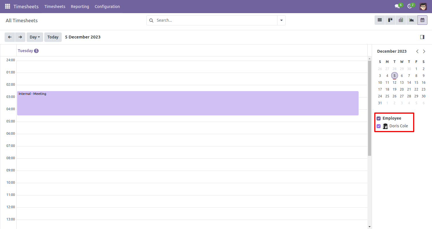Click the search magnifier icon
This screenshot has height=229, width=432.
tap(151, 21)
